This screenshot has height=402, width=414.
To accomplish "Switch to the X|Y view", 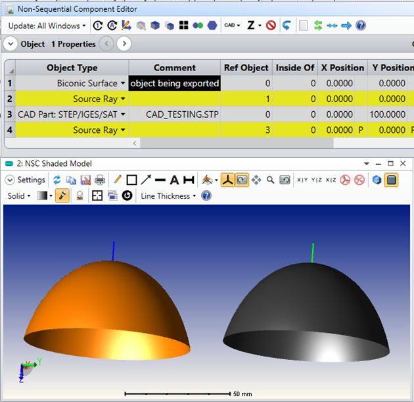I will point(302,180).
